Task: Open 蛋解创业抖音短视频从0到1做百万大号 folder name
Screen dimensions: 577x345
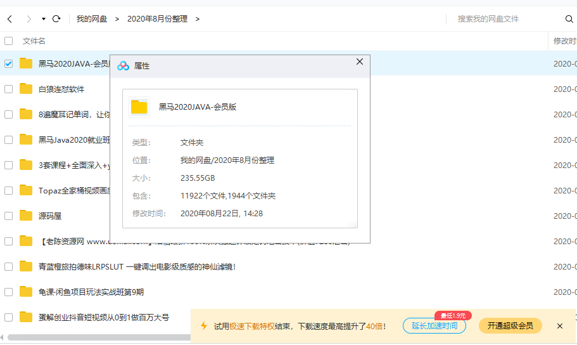Action: click(x=104, y=317)
